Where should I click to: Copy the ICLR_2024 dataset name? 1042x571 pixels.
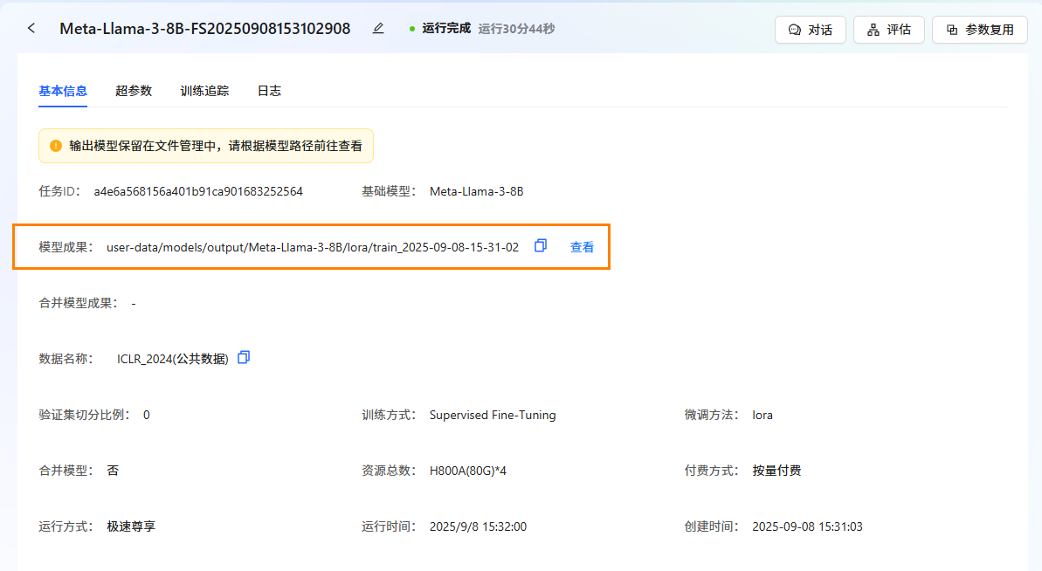244,358
